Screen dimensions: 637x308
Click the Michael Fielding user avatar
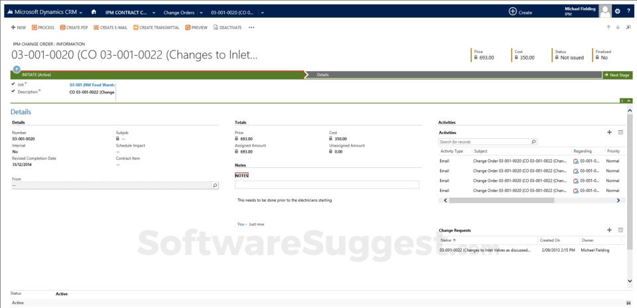[x=605, y=11]
